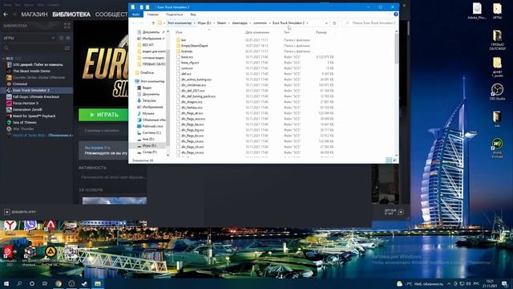
Task: Select Need for Speed Payback in library
Action: [34, 116]
